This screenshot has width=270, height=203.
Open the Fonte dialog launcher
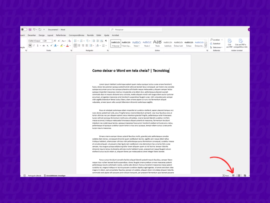coord(71,51)
